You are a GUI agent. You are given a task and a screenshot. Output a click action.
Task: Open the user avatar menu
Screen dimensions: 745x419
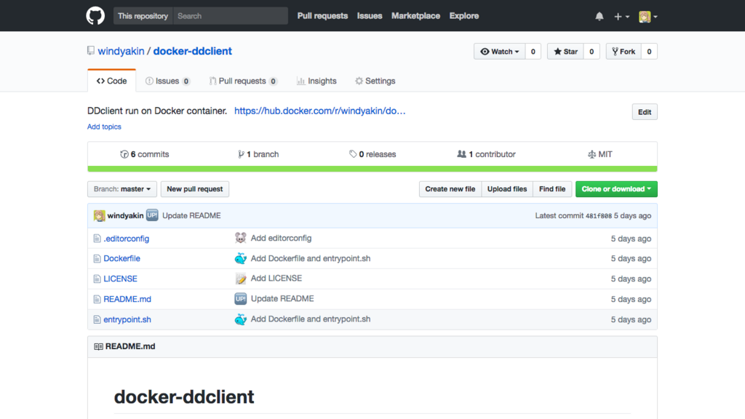(x=648, y=17)
